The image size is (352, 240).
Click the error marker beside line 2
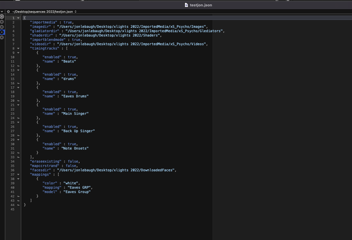coord(2,22)
